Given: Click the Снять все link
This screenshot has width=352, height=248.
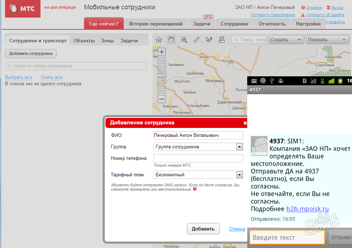Looking at the screenshot, I should point(52,77).
